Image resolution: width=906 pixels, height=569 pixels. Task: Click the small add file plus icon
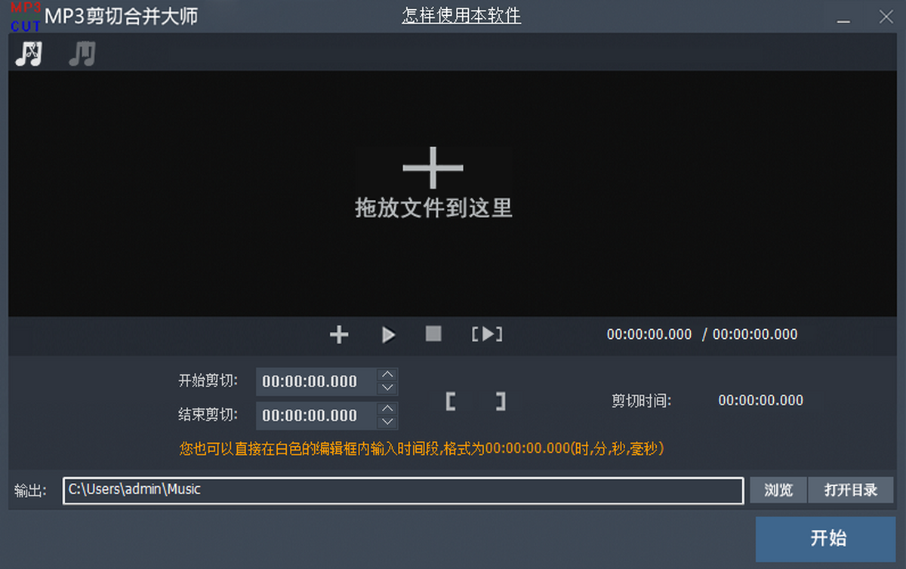point(339,334)
